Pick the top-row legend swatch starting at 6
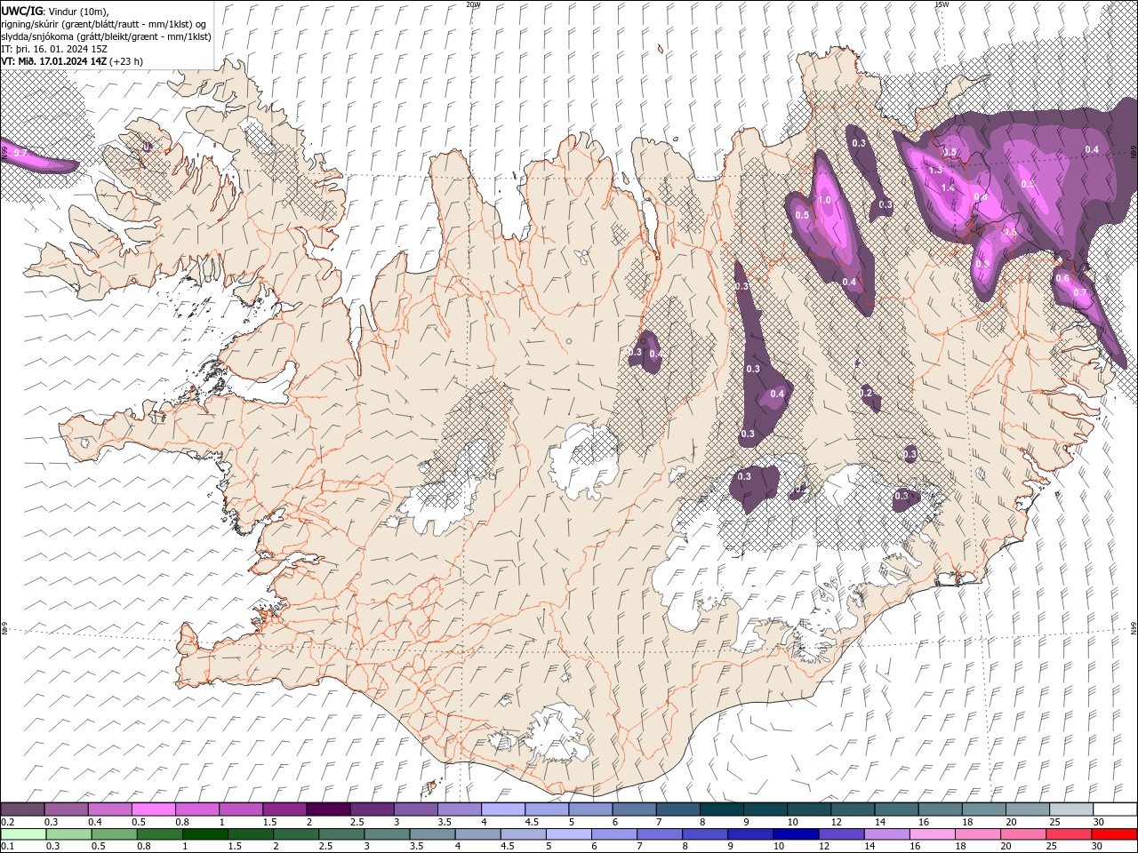Image resolution: width=1138 pixels, height=853 pixels. (634, 809)
